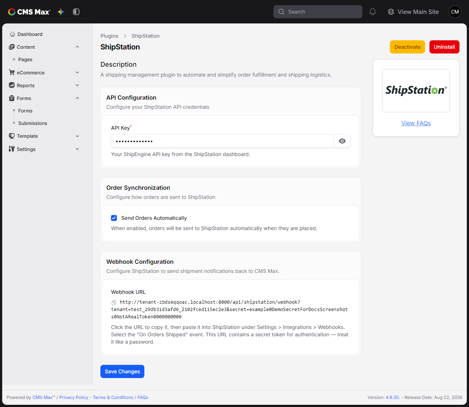The height and width of the screenshot is (407, 469).
Task: Open the colorful sparkle AI icon
Action: pos(61,12)
